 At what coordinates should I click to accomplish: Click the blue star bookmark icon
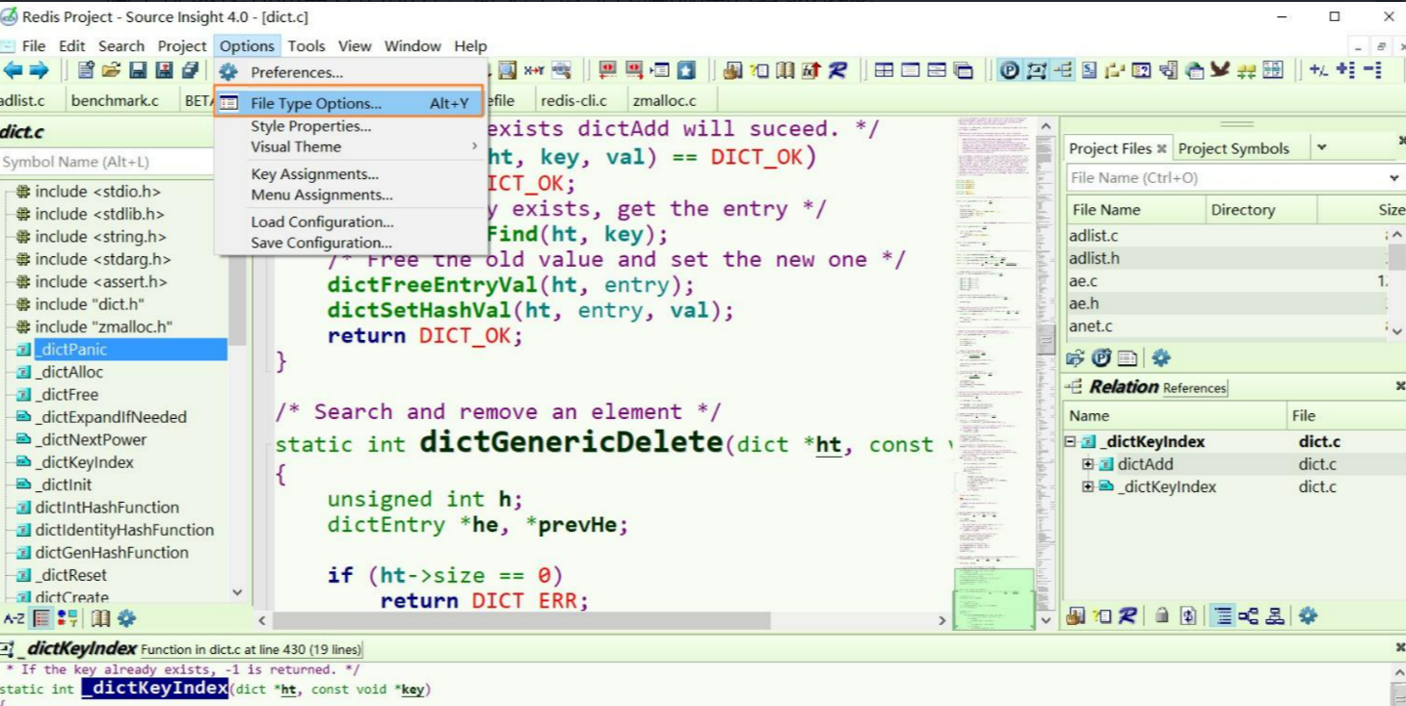686,70
